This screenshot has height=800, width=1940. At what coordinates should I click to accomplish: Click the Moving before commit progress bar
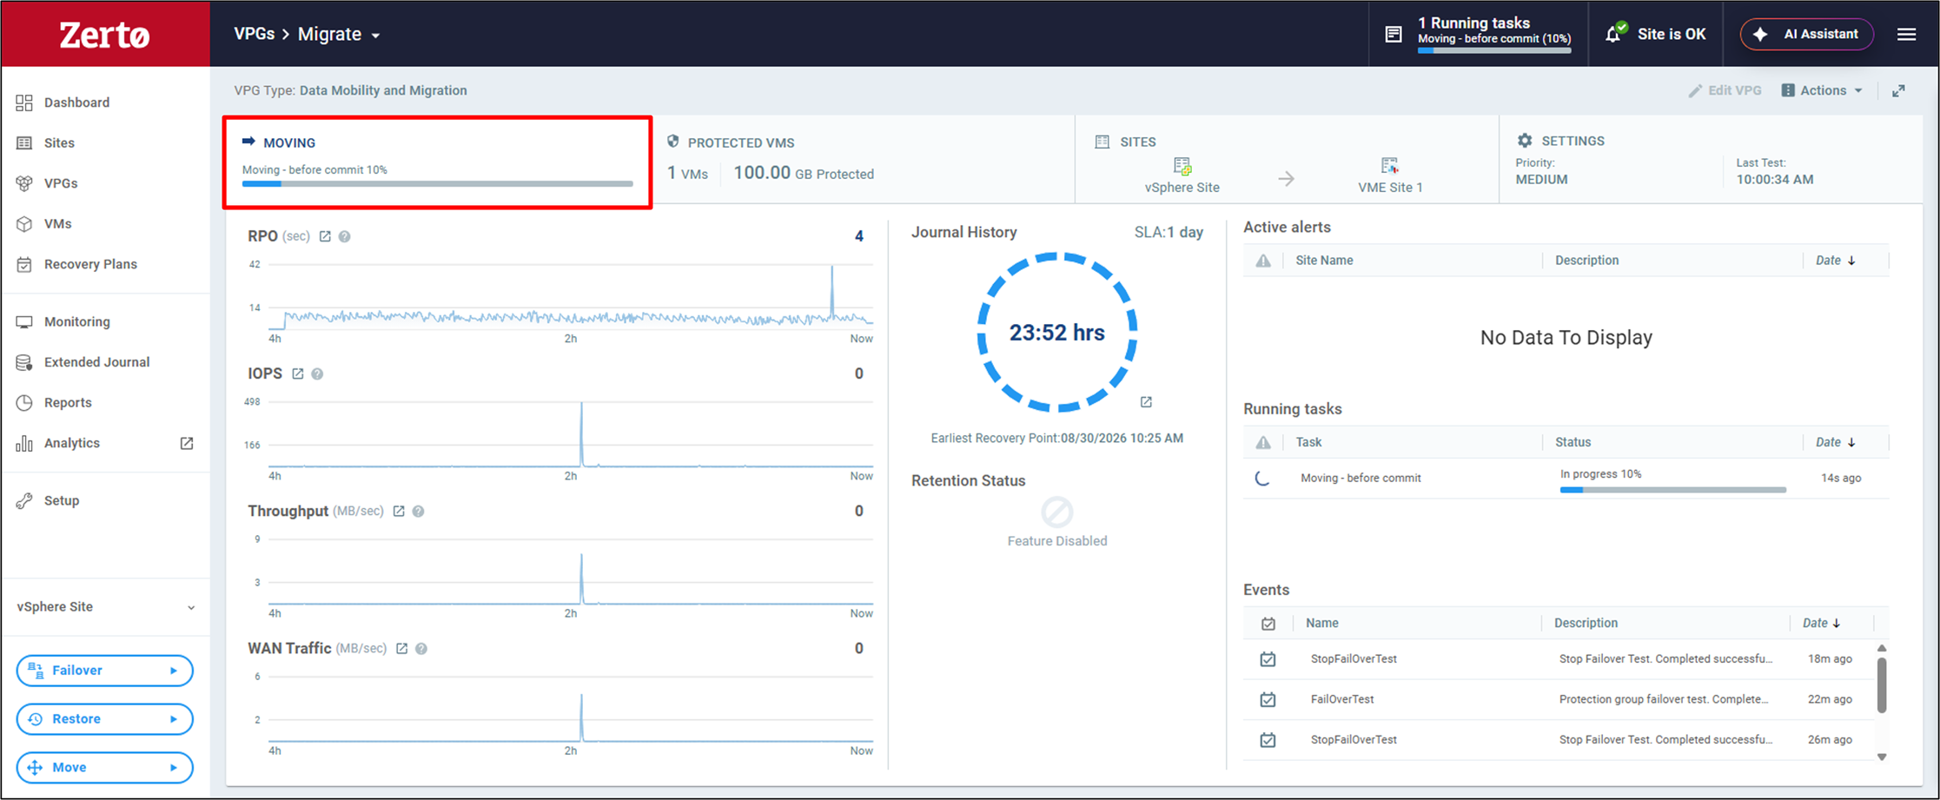point(438,184)
